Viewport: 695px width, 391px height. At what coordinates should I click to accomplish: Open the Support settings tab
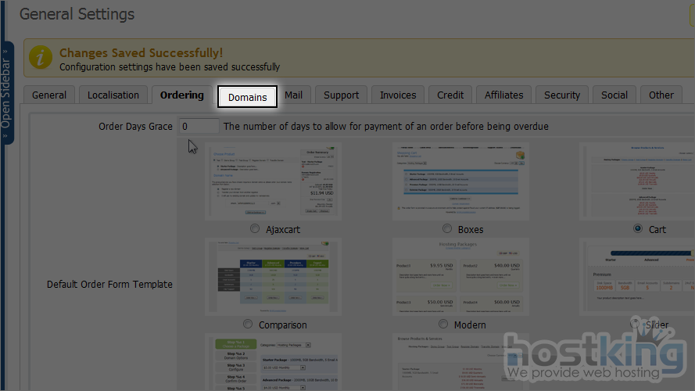(341, 95)
